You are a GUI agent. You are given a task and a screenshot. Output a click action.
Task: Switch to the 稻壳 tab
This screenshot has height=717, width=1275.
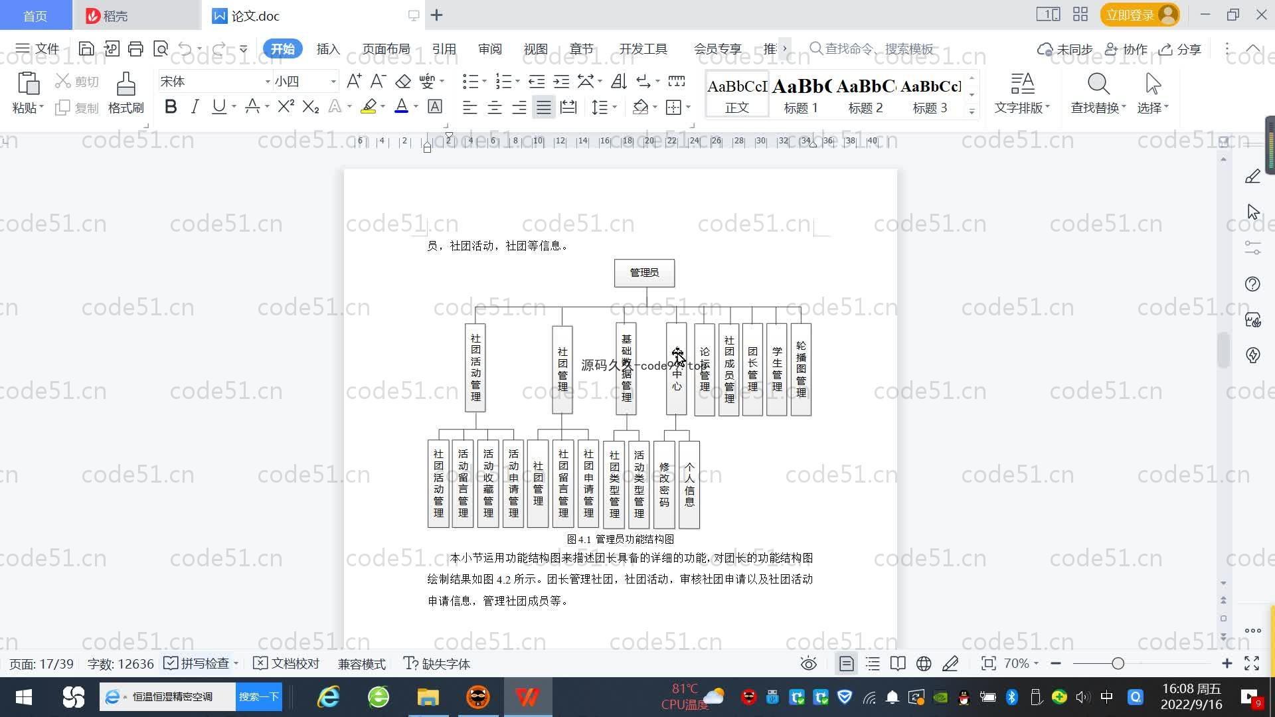pos(137,15)
